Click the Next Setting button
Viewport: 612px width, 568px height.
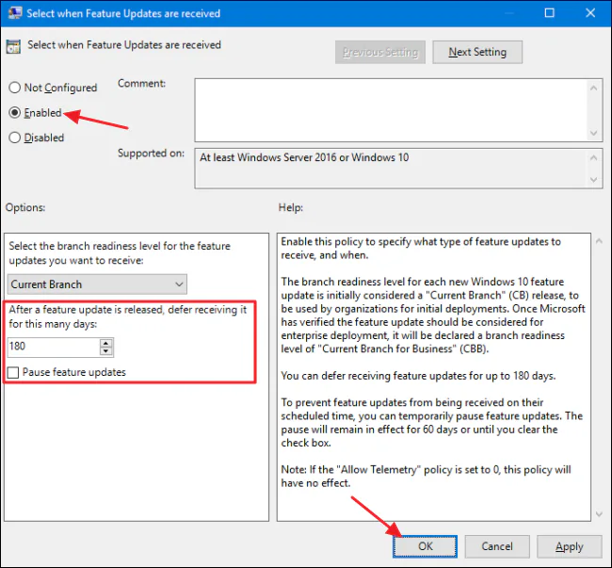pyautogui.click(x=477, y=52)
